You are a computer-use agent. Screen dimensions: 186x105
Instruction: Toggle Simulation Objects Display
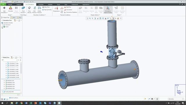(x=108, y=10)
